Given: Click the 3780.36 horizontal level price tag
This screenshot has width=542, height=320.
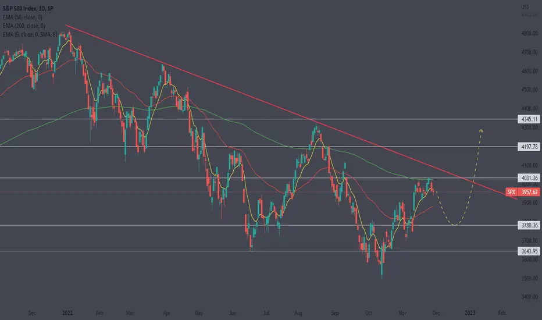Looking at the screenshot, I should point(529,225).
